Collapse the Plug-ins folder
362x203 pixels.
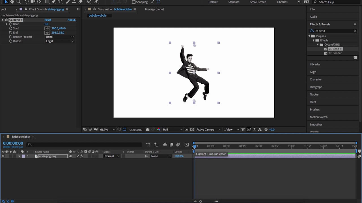(309, 36)
